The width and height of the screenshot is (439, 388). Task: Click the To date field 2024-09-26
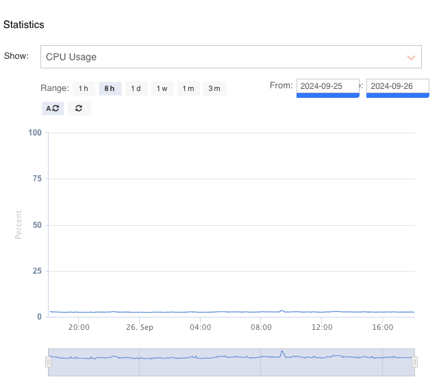(397, 86)
